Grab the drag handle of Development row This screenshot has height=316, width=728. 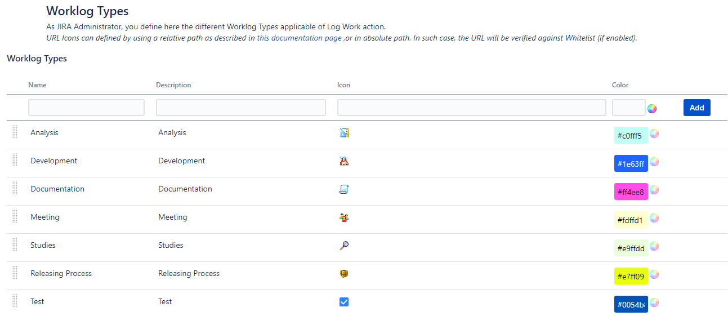[15, 161]
